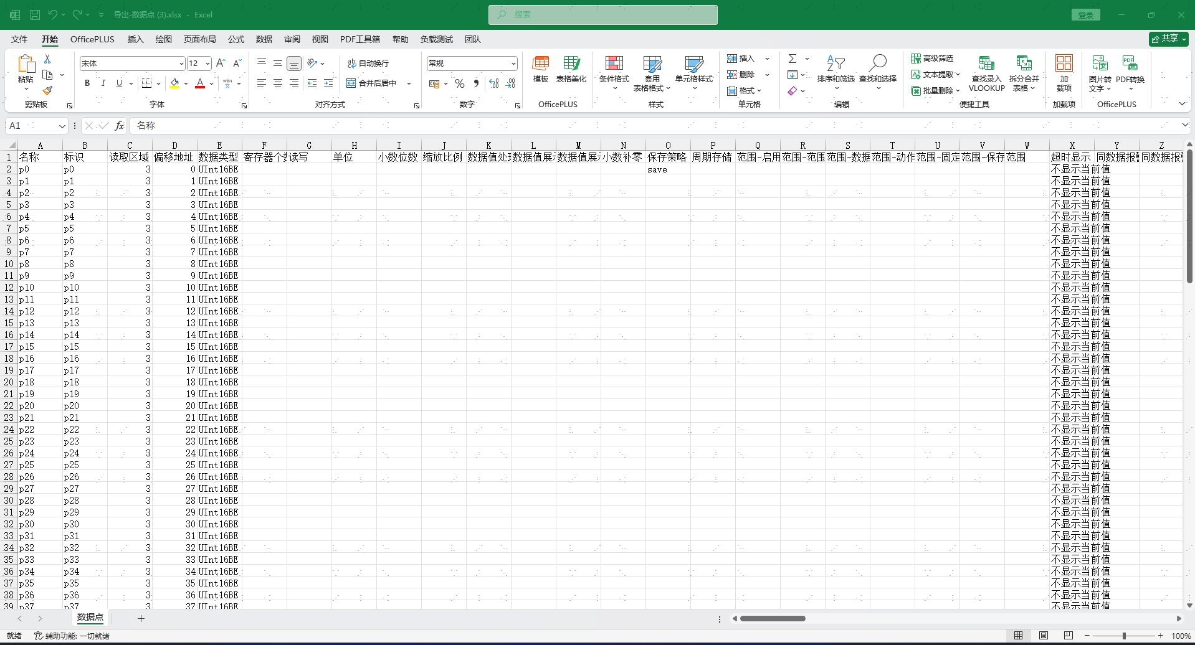The height and width of the screenshot is (645, 1195).
Task: Click the 登录 sign-in button
Action: [1086, 15]
